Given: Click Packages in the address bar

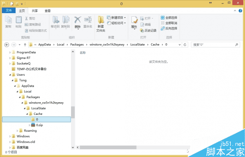Looking at the screenshot, I should click(77, 45).
